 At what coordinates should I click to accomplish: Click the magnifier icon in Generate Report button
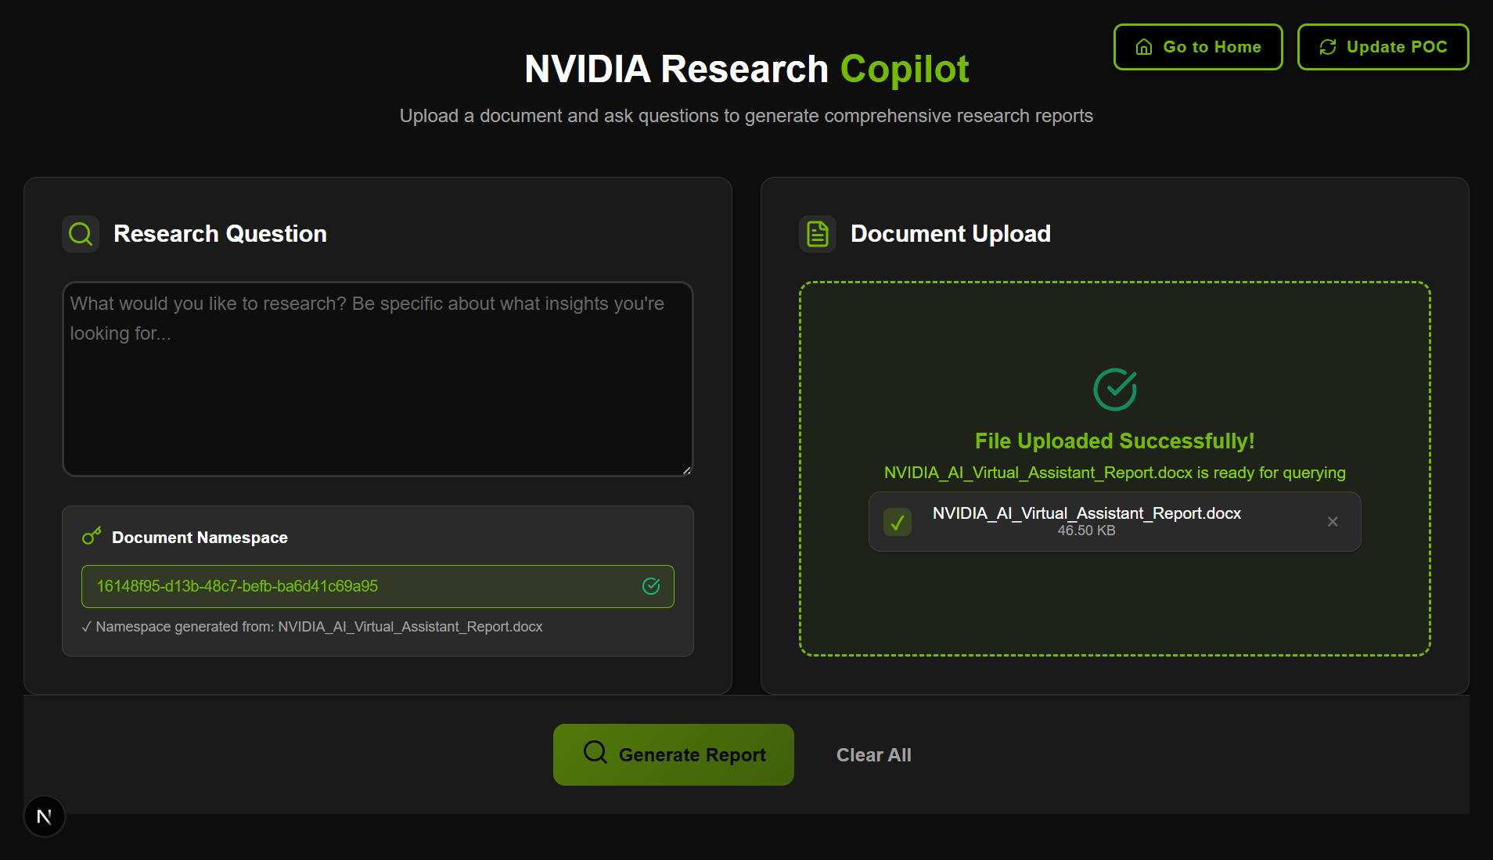coord(595,754)
